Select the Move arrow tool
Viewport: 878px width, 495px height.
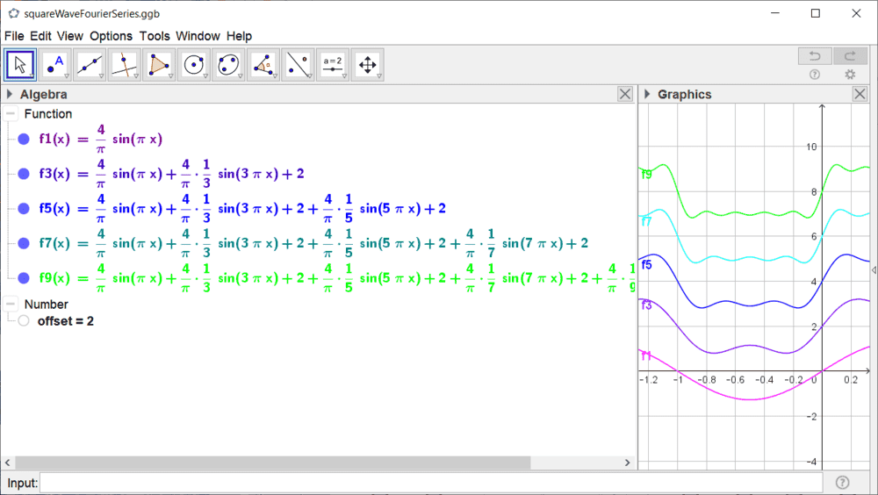(x=20, y=65)
